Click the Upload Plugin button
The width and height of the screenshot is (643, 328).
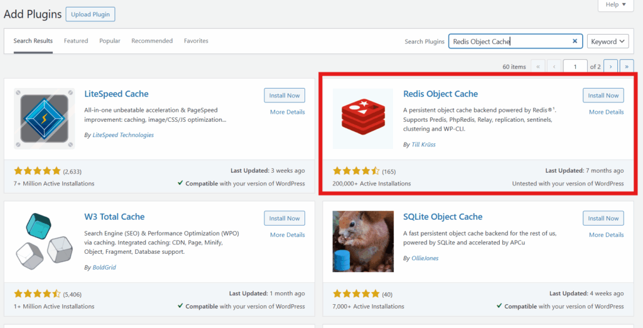[x=90, y=14]
